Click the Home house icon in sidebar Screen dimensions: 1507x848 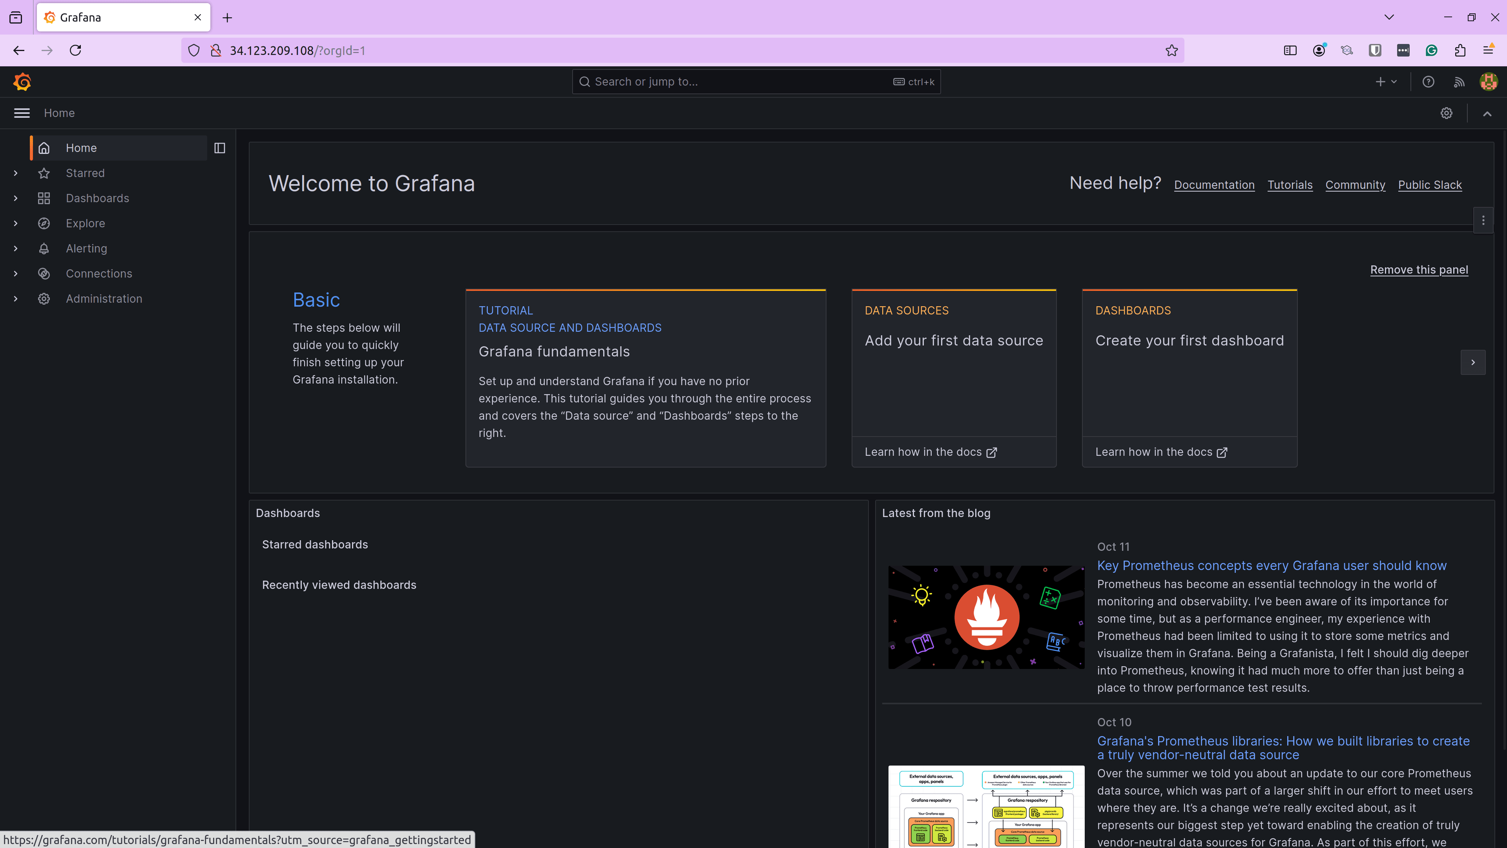coord(44,148)
